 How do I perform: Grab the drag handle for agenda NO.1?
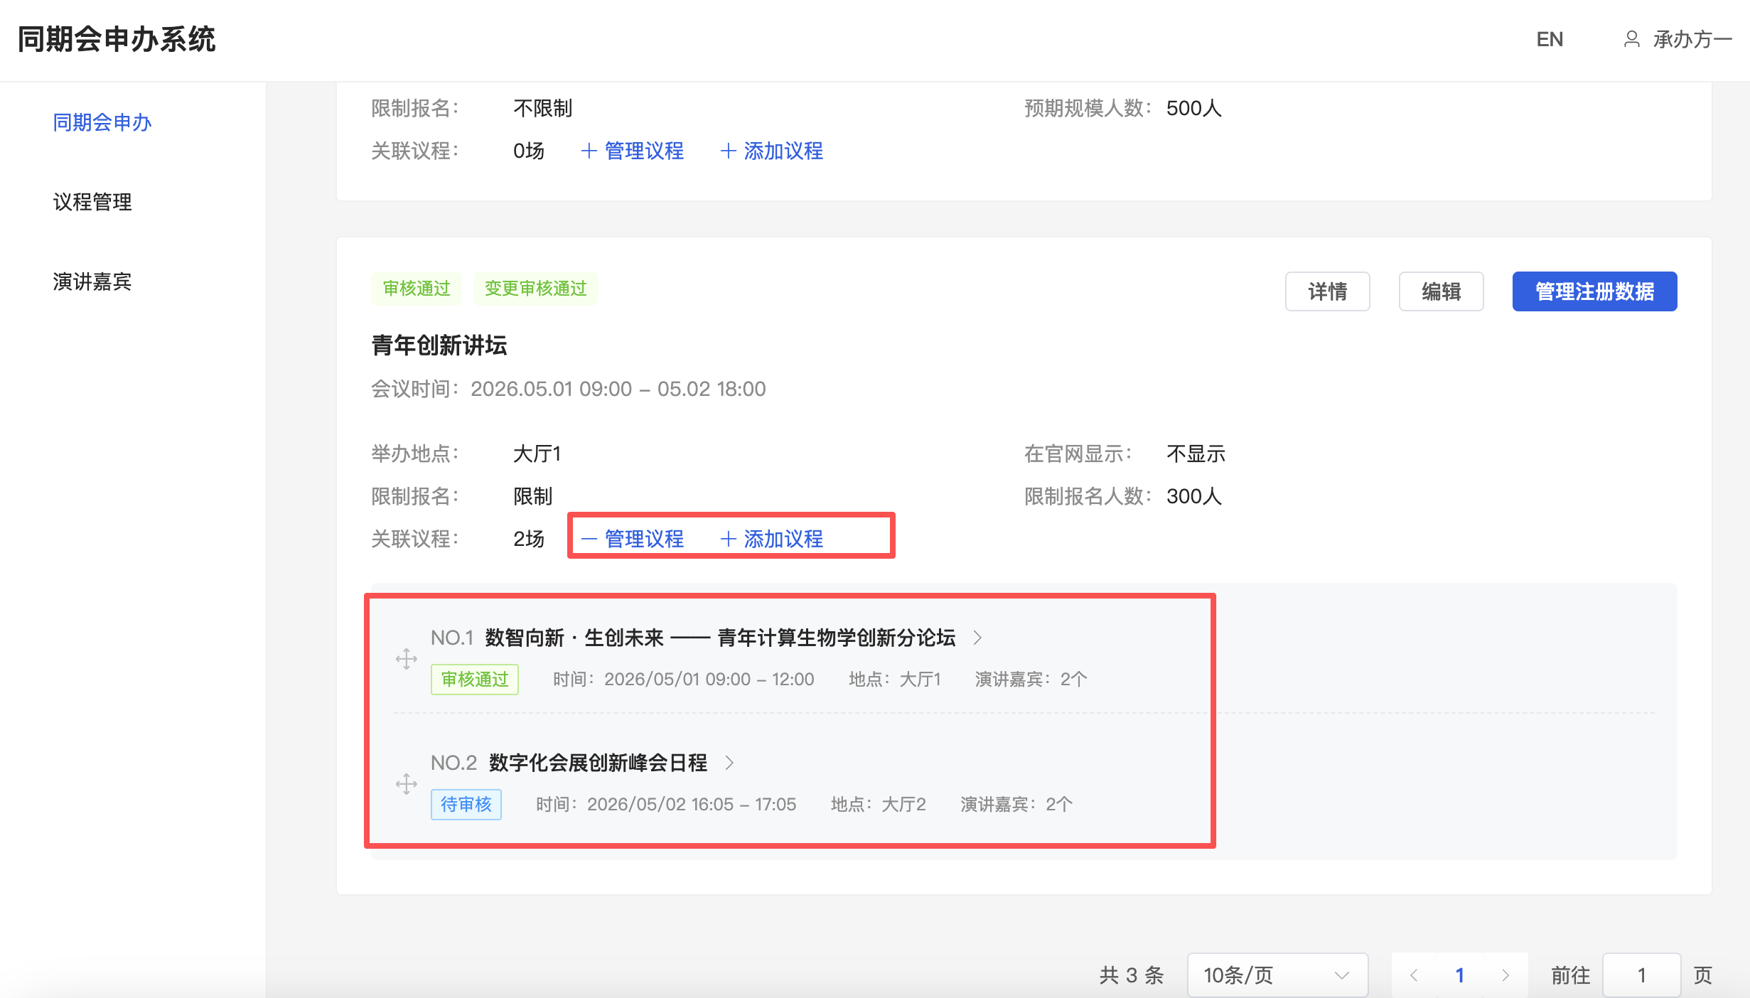[407, 658]
